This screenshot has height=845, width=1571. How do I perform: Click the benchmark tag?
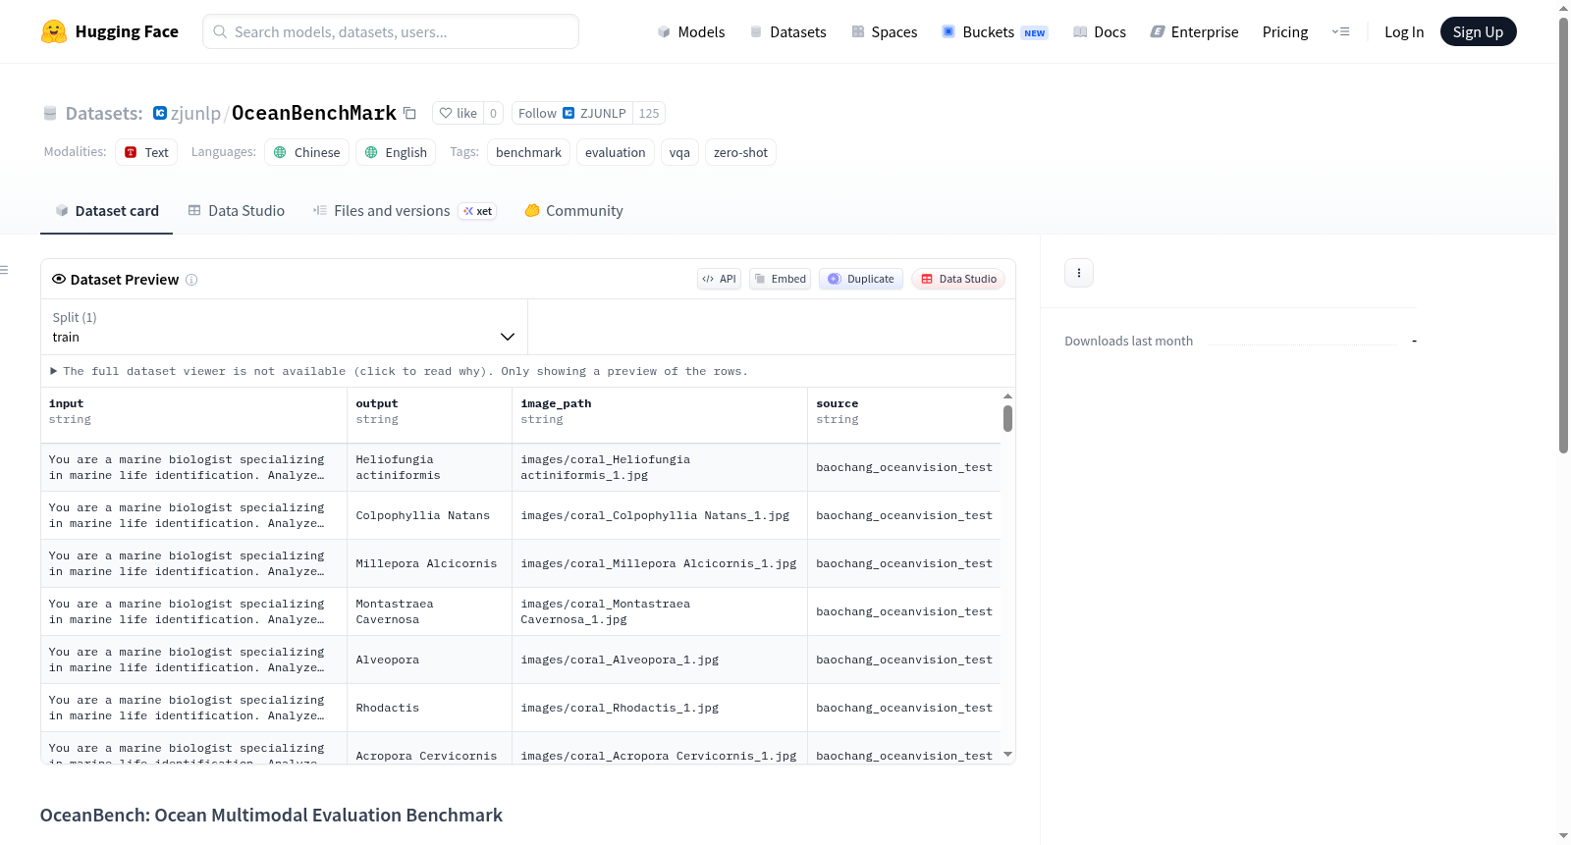click(x=528, y=152)
